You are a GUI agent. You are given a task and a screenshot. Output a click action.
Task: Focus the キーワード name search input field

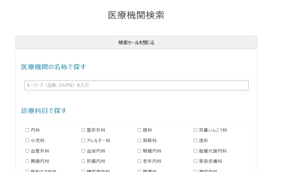[x=136, y=85]
